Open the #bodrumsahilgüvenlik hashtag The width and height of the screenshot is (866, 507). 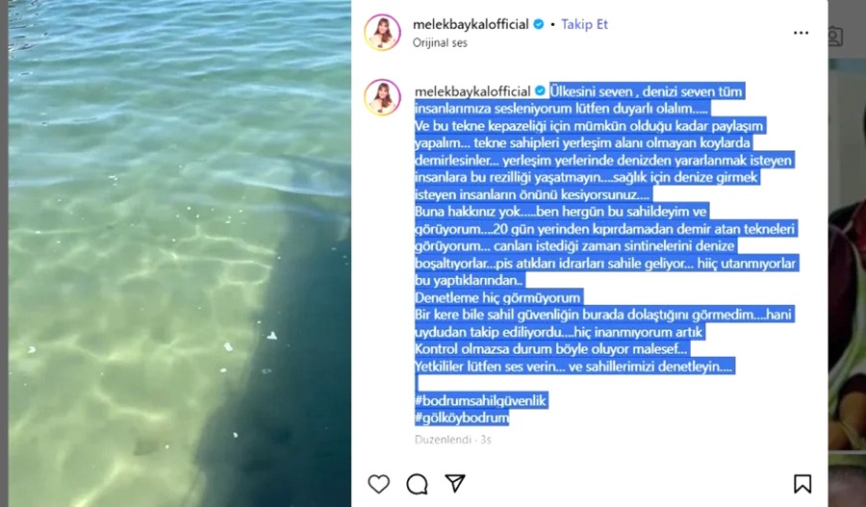[480, 400]
